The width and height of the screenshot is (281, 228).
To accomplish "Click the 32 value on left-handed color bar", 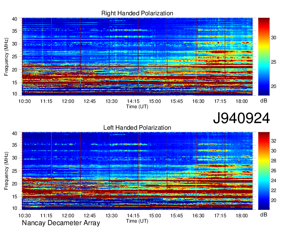I will (274, 141).
